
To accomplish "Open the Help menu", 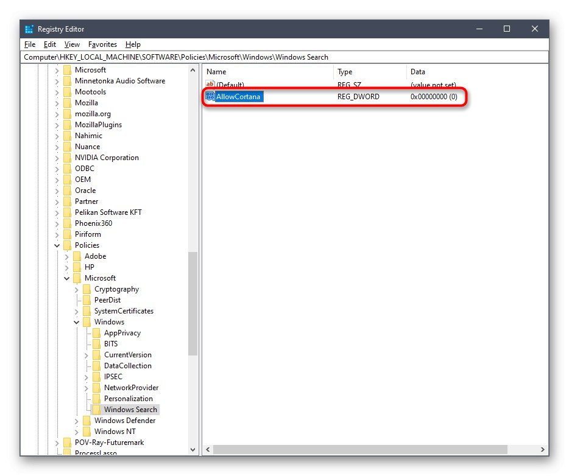I will (133, 44).
